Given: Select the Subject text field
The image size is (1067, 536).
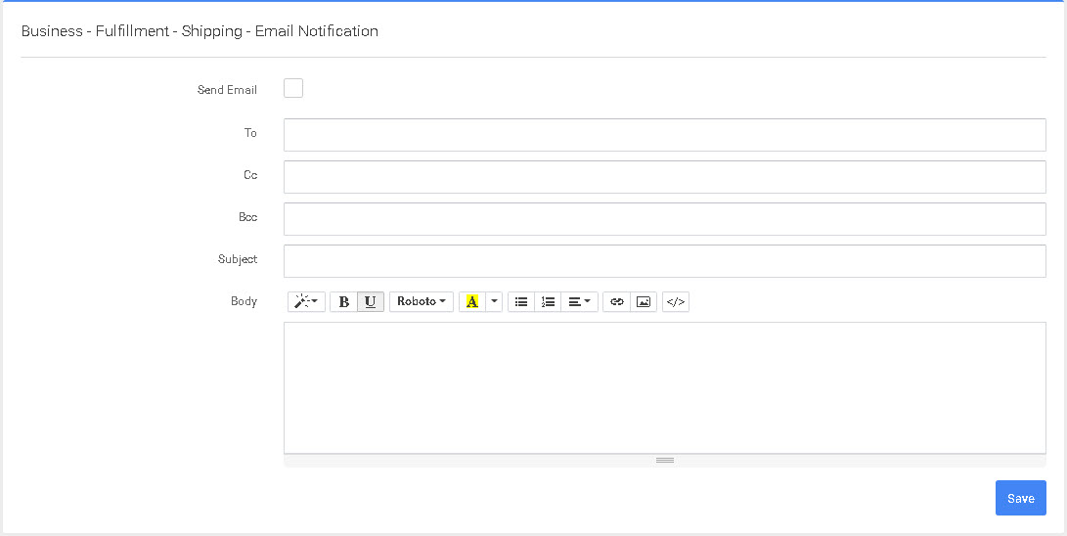Looking at the screenshot, I should coord(664,261).
